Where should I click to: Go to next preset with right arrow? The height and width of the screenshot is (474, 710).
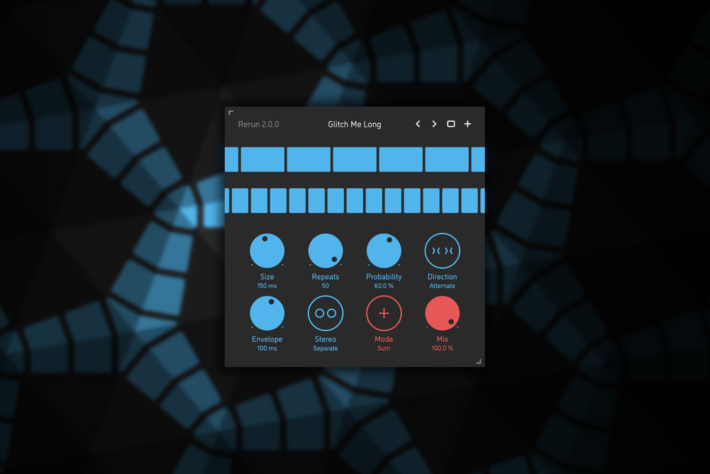[434, 124]
